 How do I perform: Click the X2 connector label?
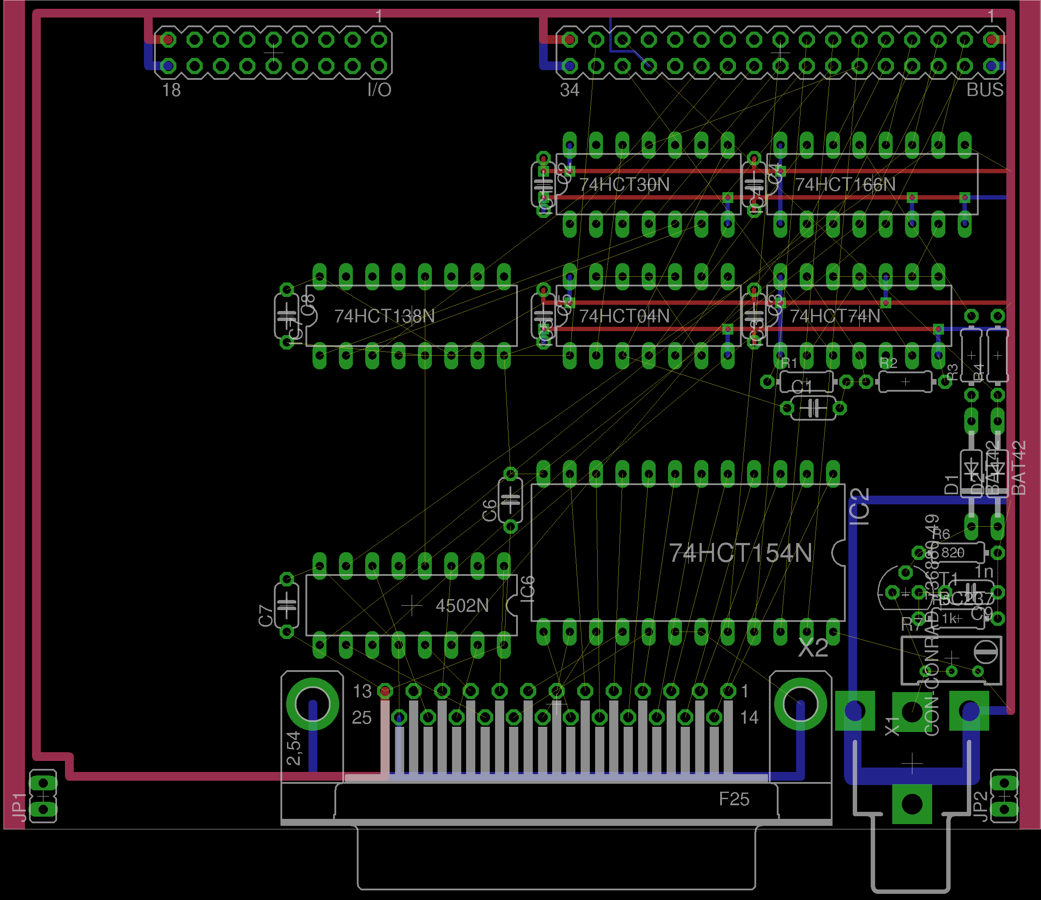coord(812,648)
